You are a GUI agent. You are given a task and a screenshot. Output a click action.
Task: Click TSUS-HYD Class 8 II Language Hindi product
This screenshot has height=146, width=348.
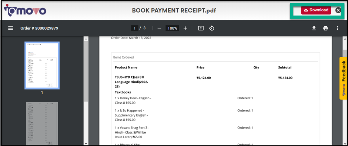[131, 82]
